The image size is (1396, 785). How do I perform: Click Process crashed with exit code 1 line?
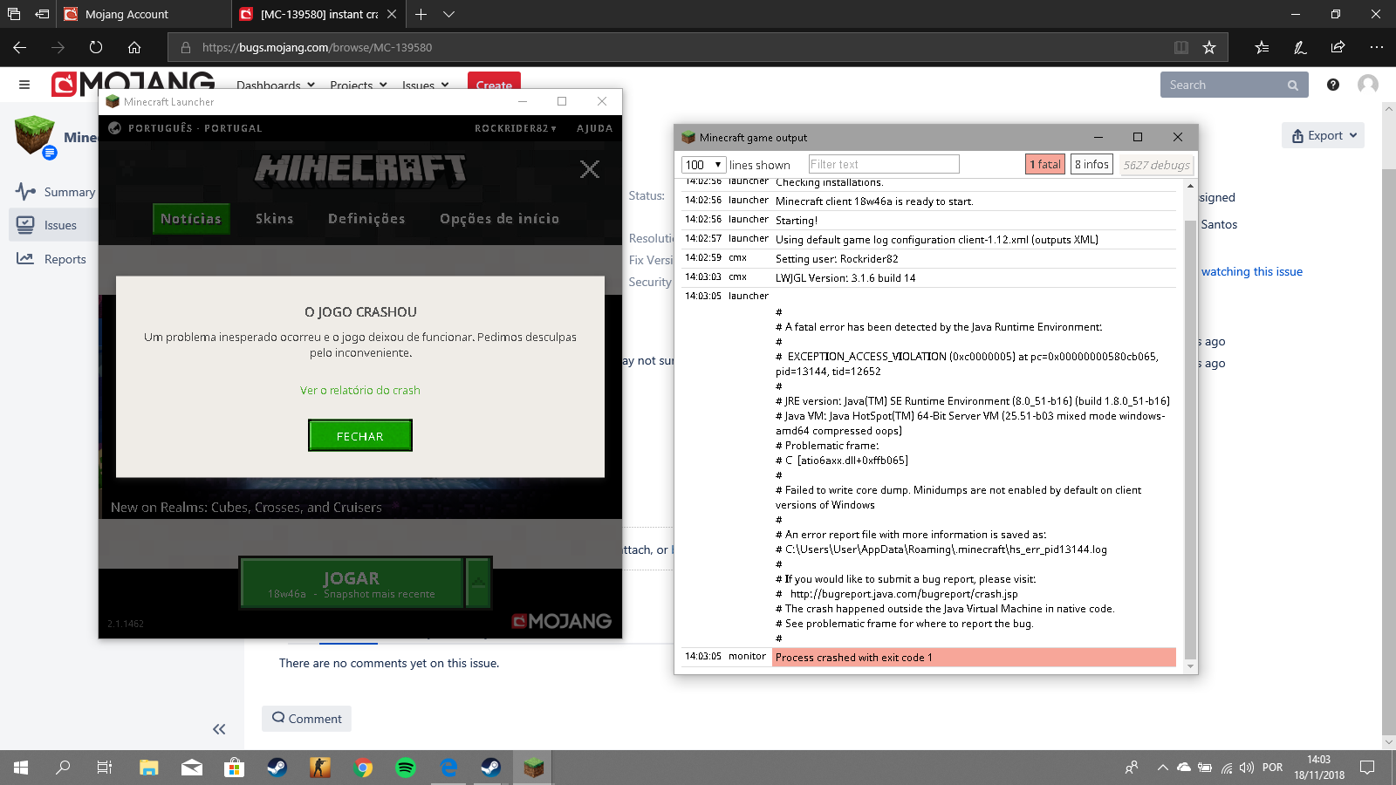[974, 657]
